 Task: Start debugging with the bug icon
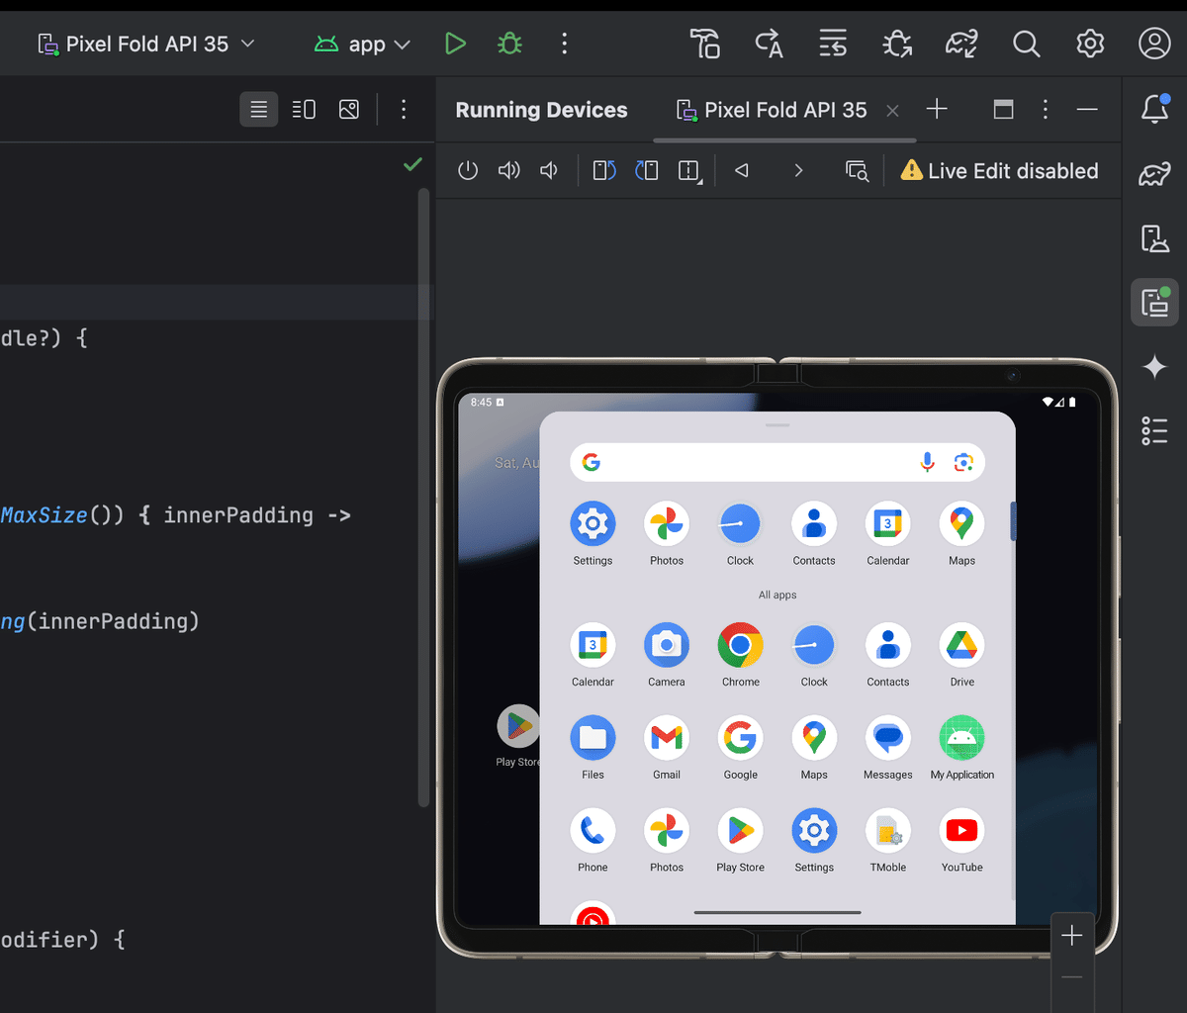click(509, 44)
